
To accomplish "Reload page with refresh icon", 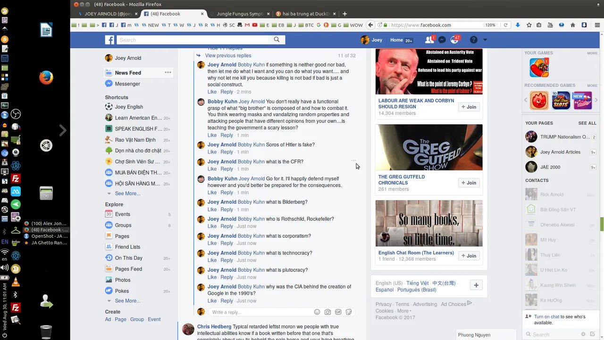I will tap(506, 25).
